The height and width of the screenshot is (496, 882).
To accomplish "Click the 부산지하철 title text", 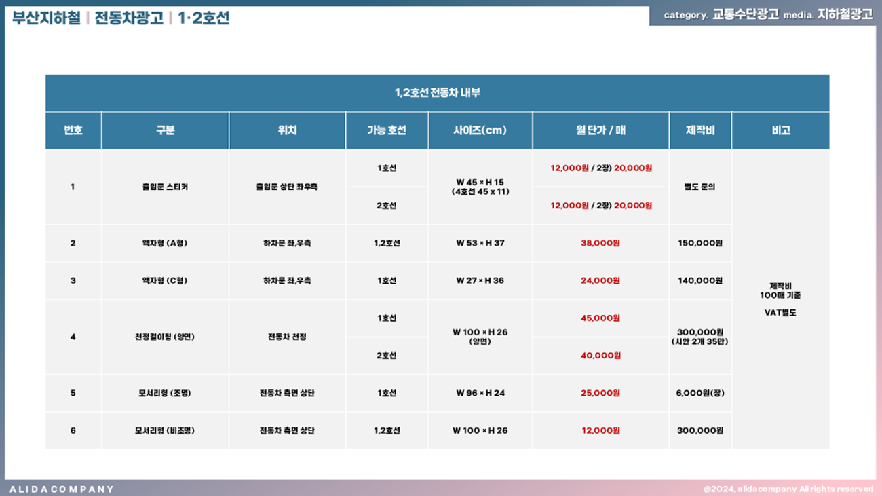I will coord(46,18).
